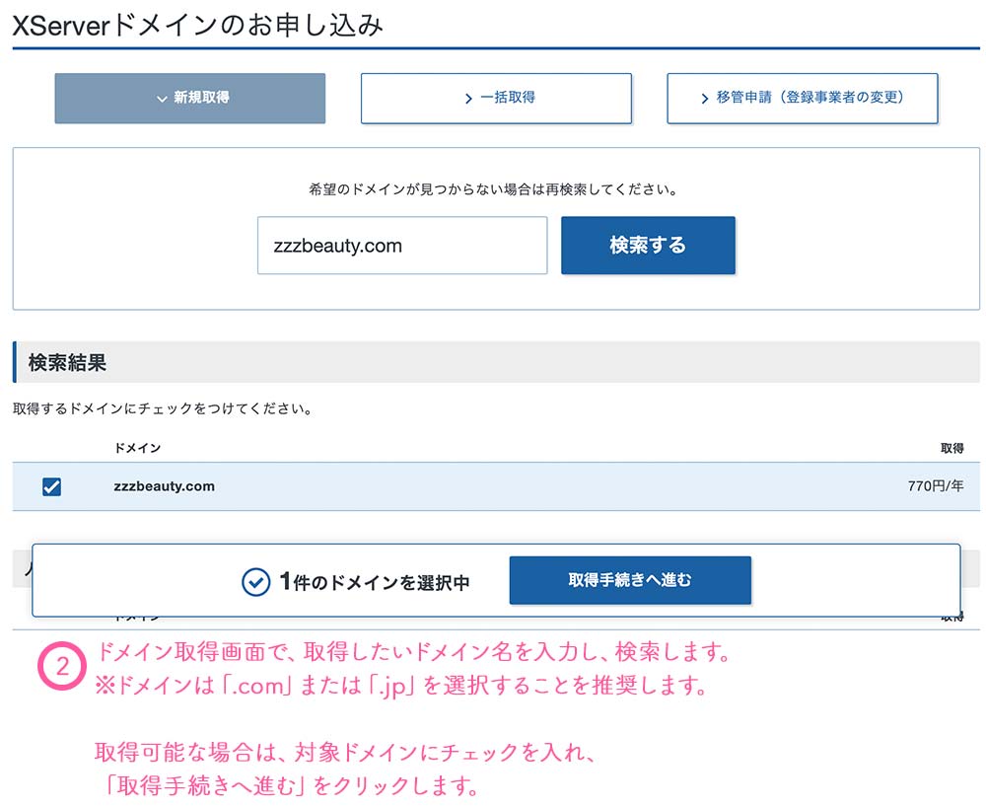
Task: Click the circled checkmark icon in selection bar
Action: pos(255,582)
